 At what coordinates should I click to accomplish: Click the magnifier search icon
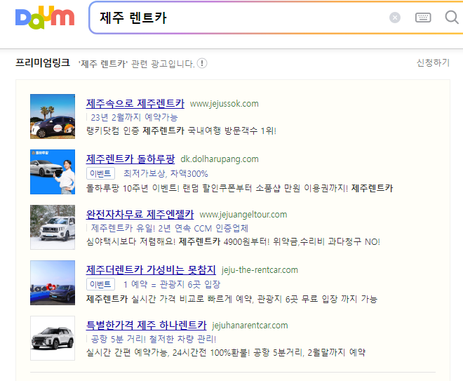point(452,18)
